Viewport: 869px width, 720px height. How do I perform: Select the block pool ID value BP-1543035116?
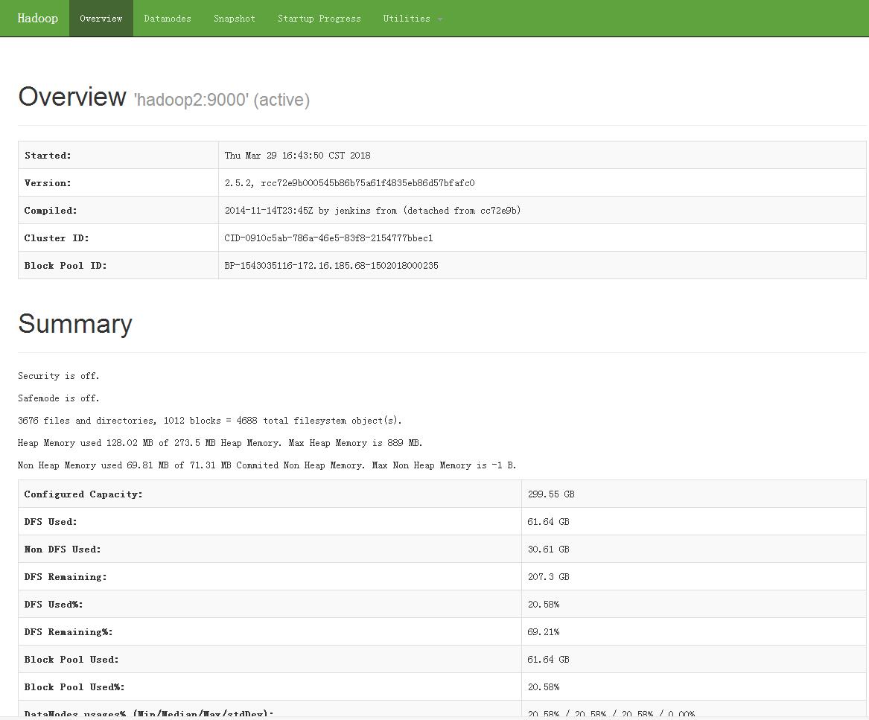(x=331, y=266)
